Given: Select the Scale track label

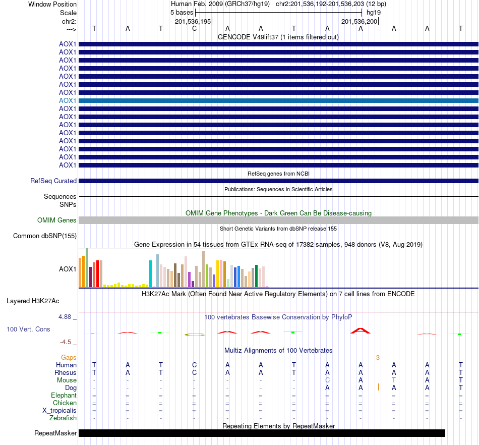Looking at the screenshot, I should [x=68, y=13].
